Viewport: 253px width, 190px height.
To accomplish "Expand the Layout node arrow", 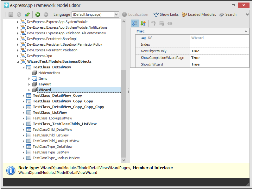I will (29, 84).
